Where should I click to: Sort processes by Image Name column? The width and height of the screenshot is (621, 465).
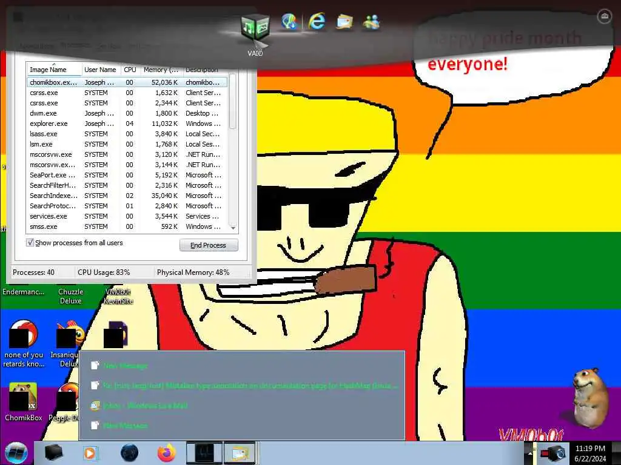[x=54, y=70]
